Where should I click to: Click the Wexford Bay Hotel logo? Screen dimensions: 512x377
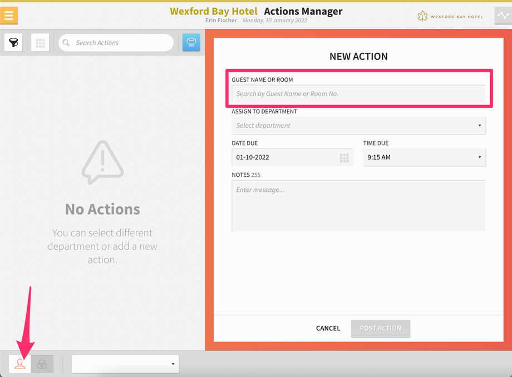450,16
